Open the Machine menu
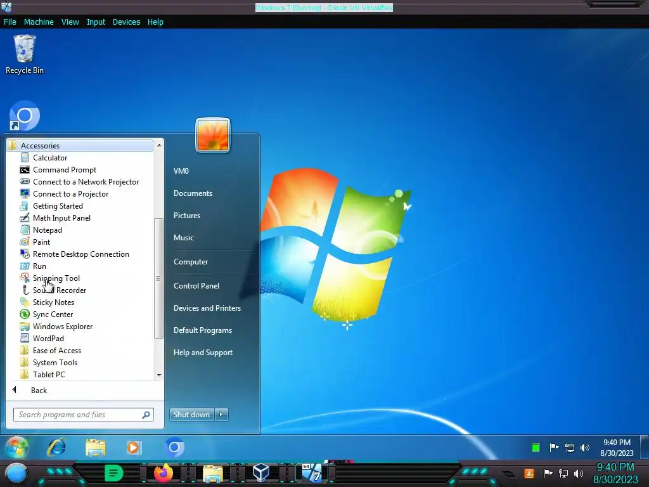649x487 pixels. [39, 22]
